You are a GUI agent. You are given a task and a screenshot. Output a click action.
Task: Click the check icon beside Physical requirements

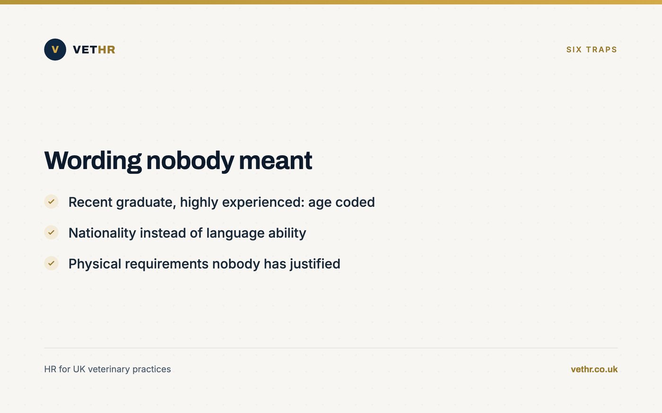pos(51,263)
